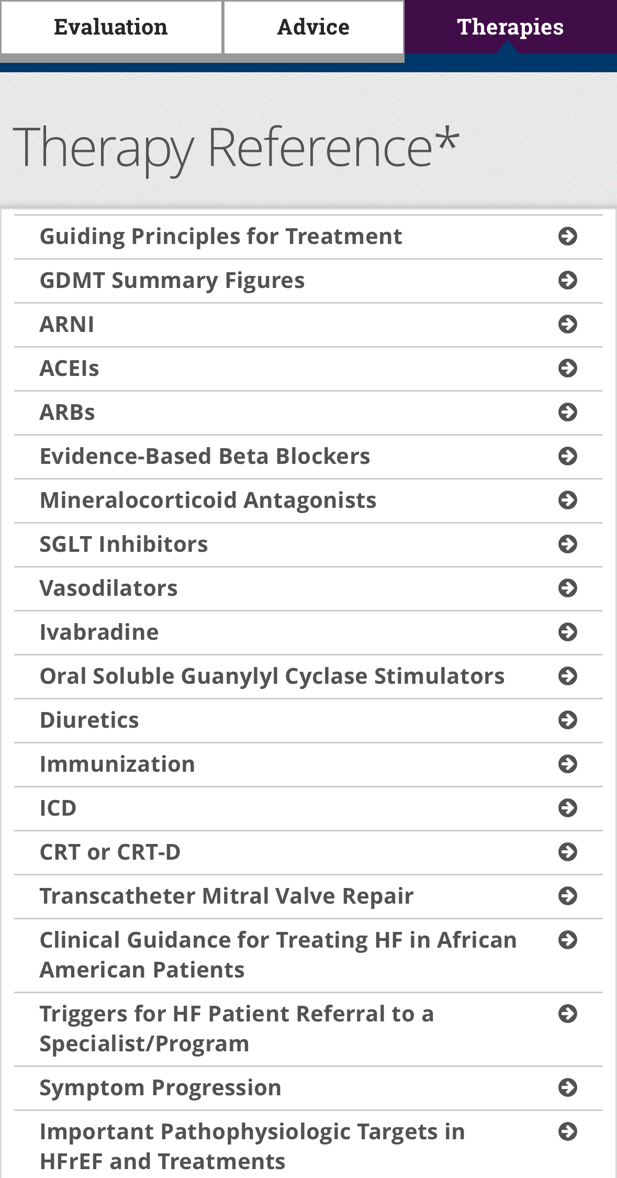Tap arrow icon beside SGLT Inhibitors

point(567,544)
